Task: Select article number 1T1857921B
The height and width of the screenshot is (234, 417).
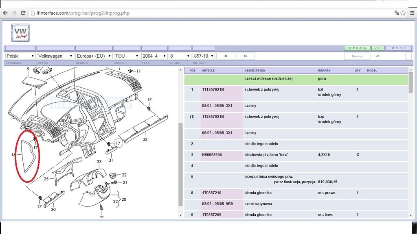Action: (x=213, y=89)
